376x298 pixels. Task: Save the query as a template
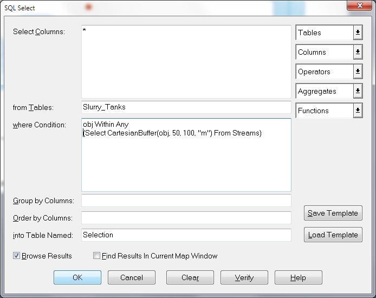333,213
